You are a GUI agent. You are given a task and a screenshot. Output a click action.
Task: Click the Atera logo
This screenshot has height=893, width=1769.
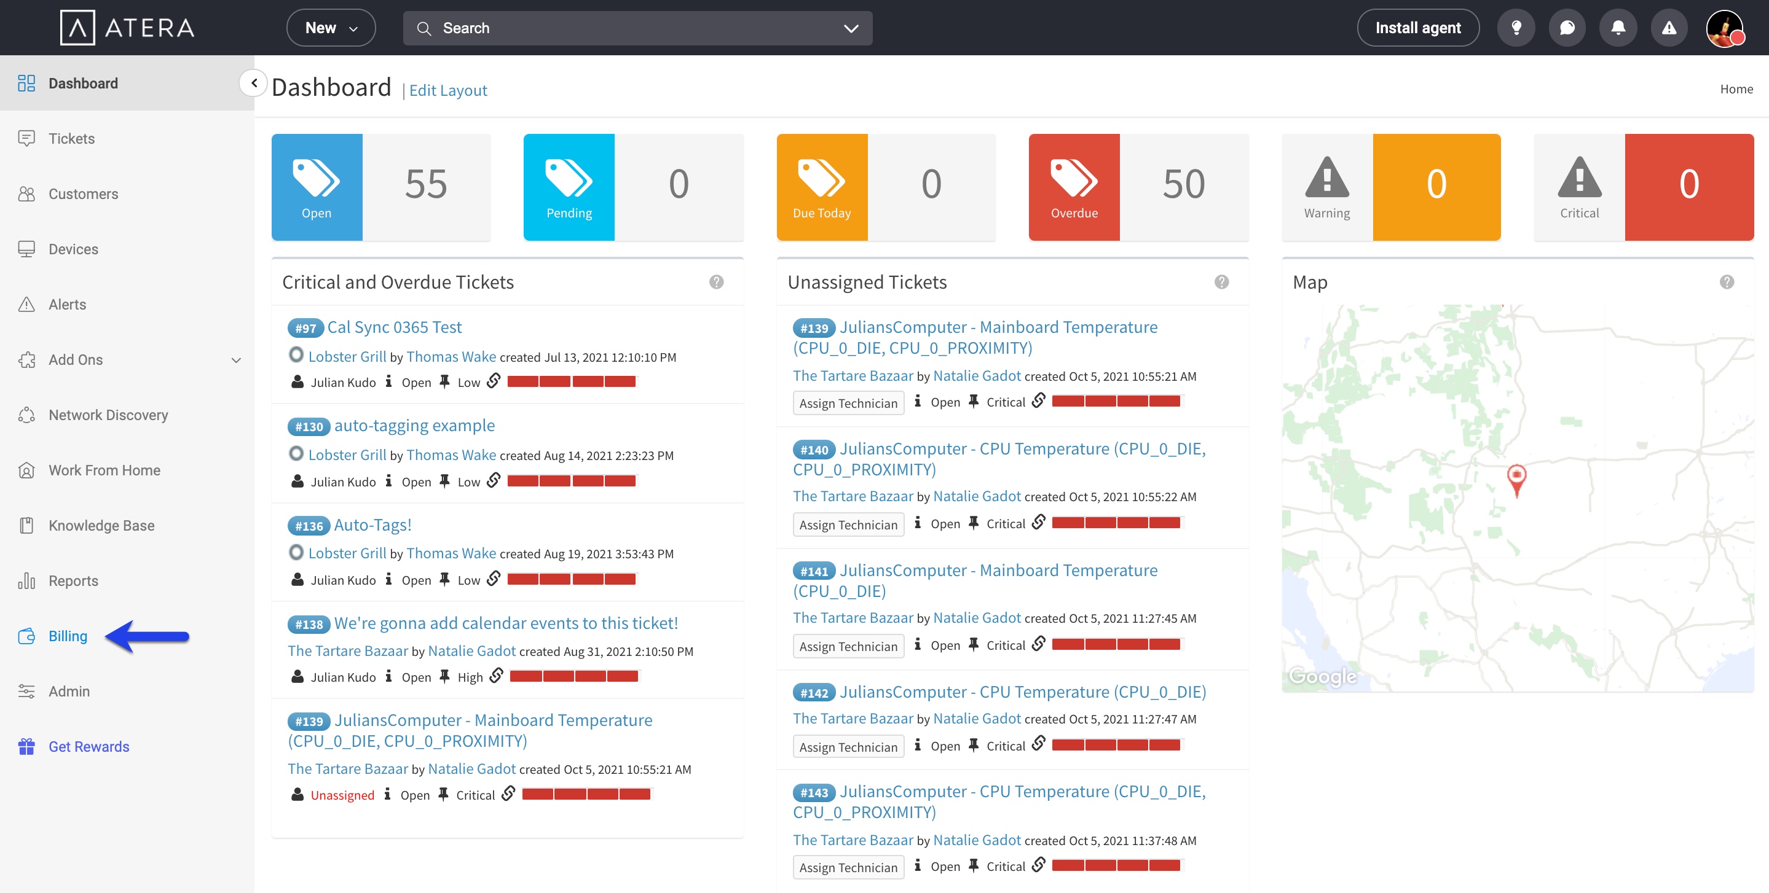click(128, 28)
